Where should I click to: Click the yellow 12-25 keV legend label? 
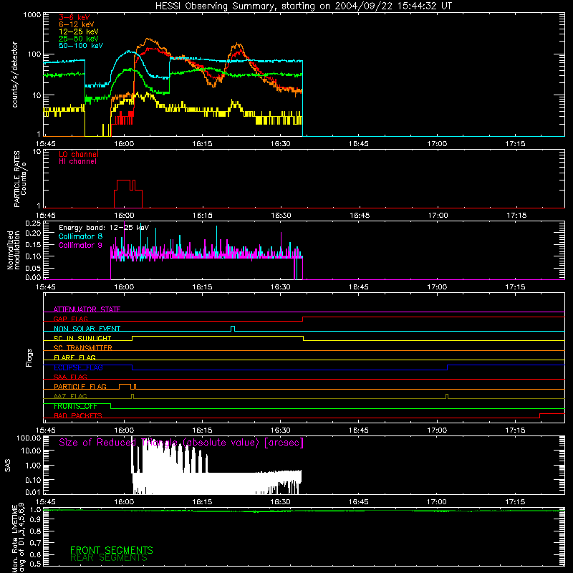(79, 32)
